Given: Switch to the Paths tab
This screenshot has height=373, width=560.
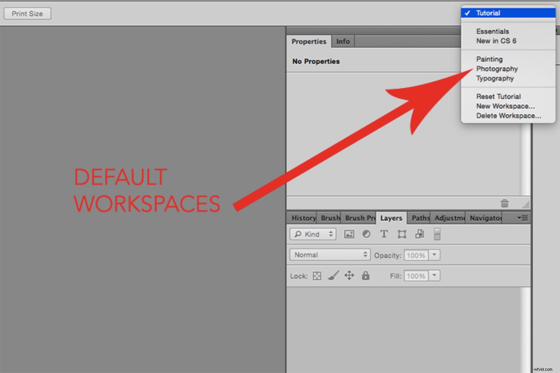Looking at the screenshot, I should [419, 218].
